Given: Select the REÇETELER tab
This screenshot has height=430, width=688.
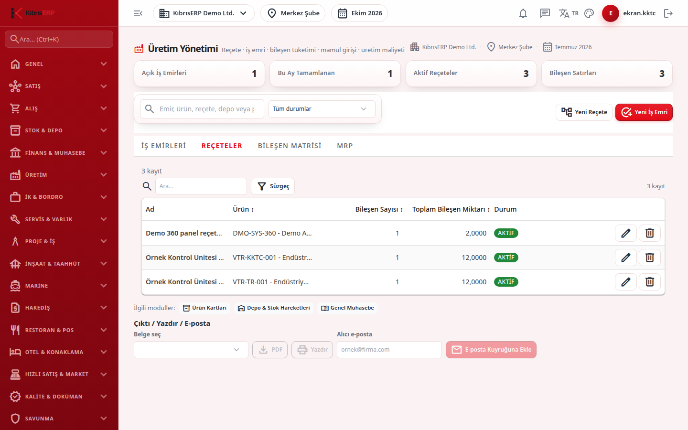Looking at the screenshot, I should click(x=222, y=146).
